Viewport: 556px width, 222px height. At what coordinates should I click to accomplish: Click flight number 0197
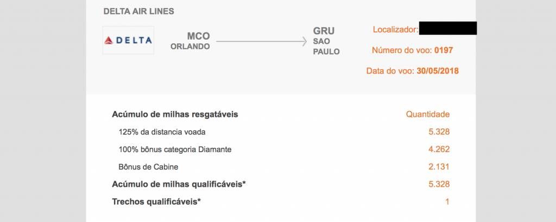point(444,50)
